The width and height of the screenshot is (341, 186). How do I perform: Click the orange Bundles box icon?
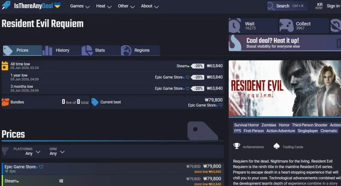pyautogui.click(x=6, y=102)
